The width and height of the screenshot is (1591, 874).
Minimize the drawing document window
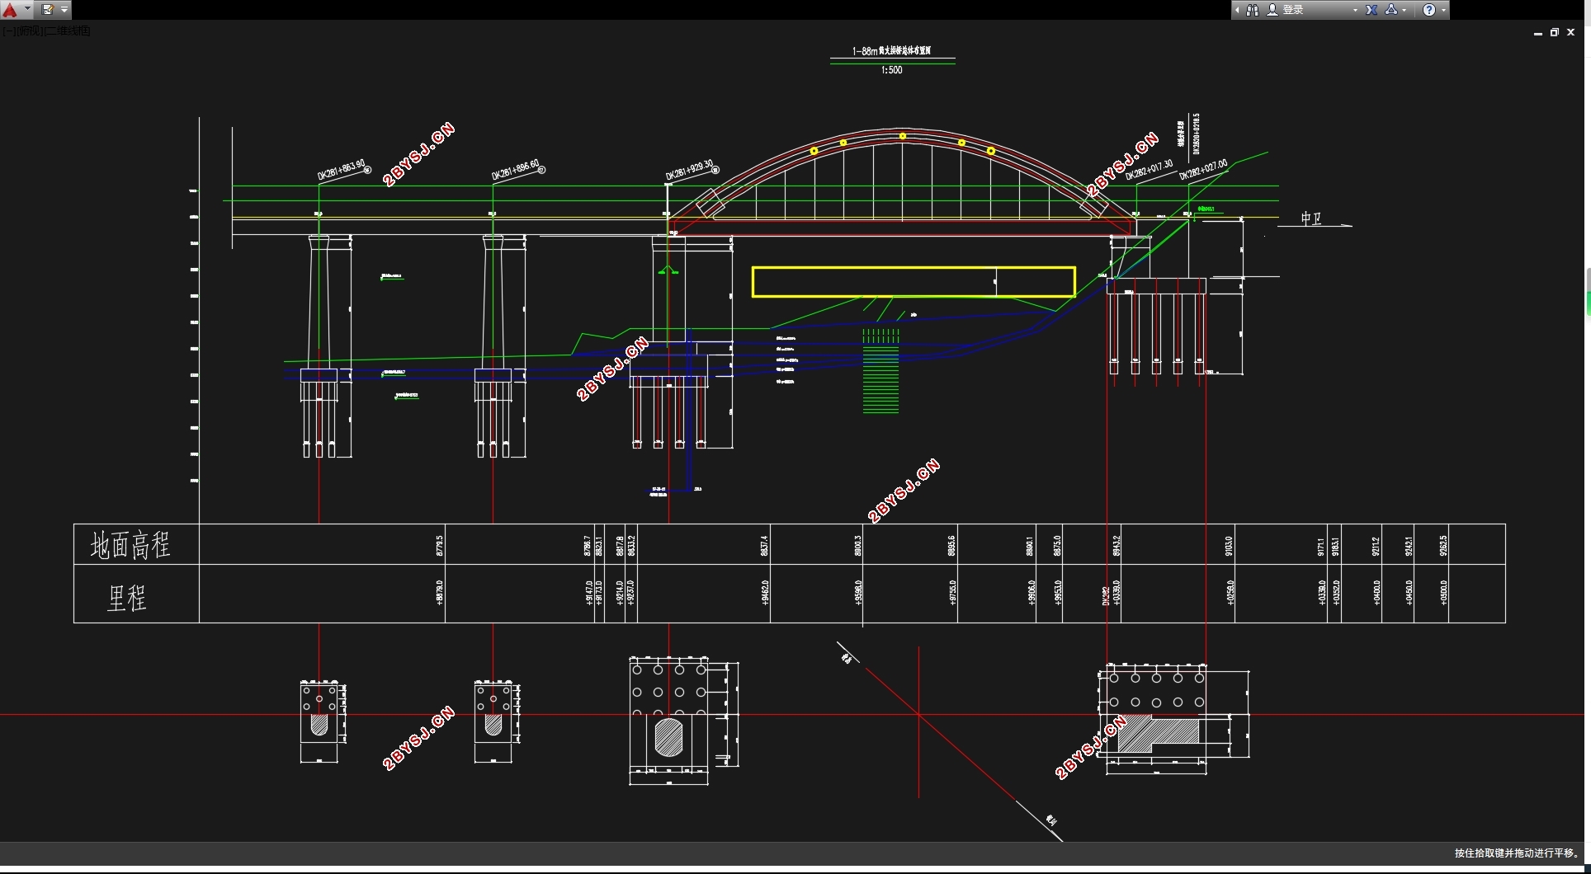coord(1538,32)
